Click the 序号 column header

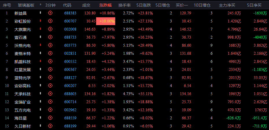(7, 5)
